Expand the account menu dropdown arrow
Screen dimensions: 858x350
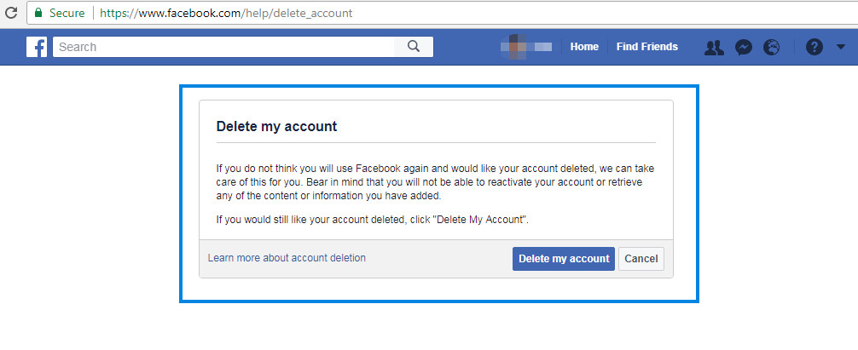(x=841, y=48)
